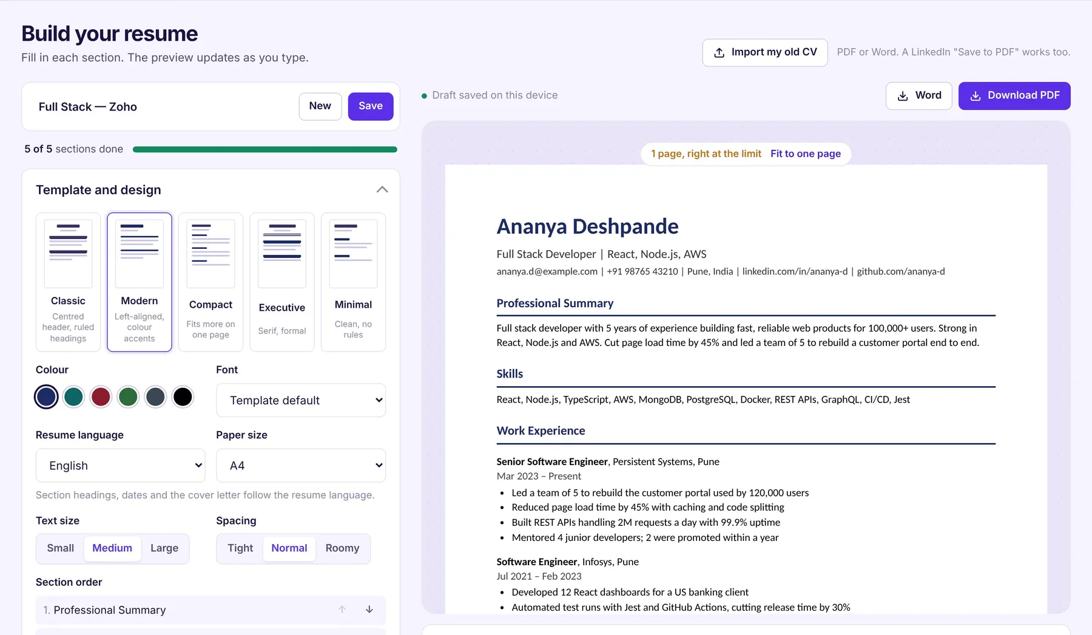Set text size to Medium
Screen dimensions: 1092x635
tap(112, 548)
